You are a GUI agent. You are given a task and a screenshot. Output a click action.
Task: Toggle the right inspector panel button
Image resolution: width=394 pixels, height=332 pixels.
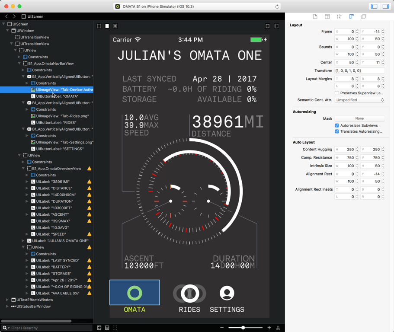(x=386, y=6)
